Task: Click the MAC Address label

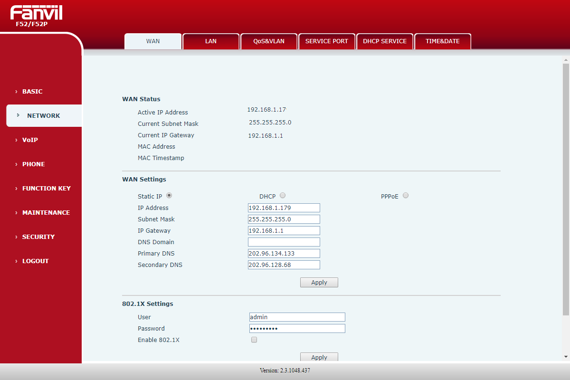Action: click(156, 147)
